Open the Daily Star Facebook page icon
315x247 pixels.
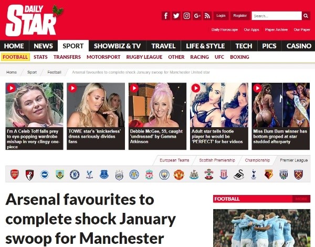point(166,16)
